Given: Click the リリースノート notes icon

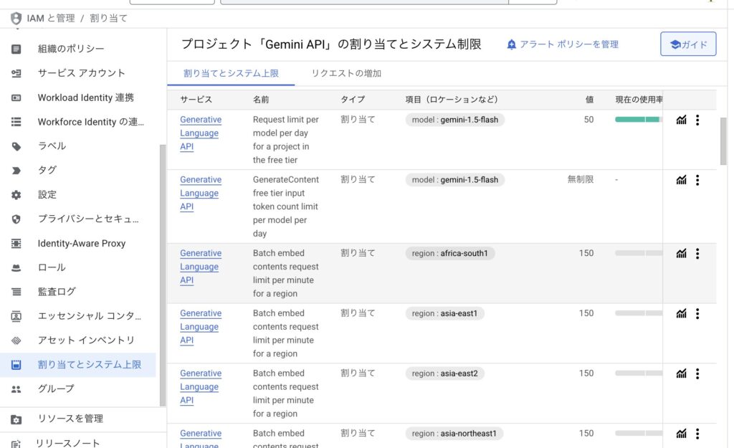Looking at the screenshot, I should (x=16, y=444).
